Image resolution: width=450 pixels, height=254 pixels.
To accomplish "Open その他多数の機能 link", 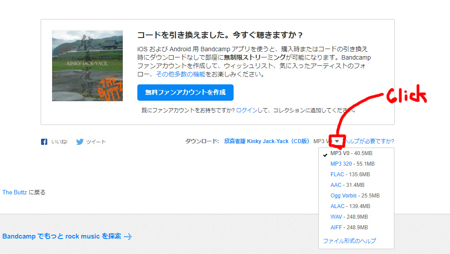I will (180, 74).
